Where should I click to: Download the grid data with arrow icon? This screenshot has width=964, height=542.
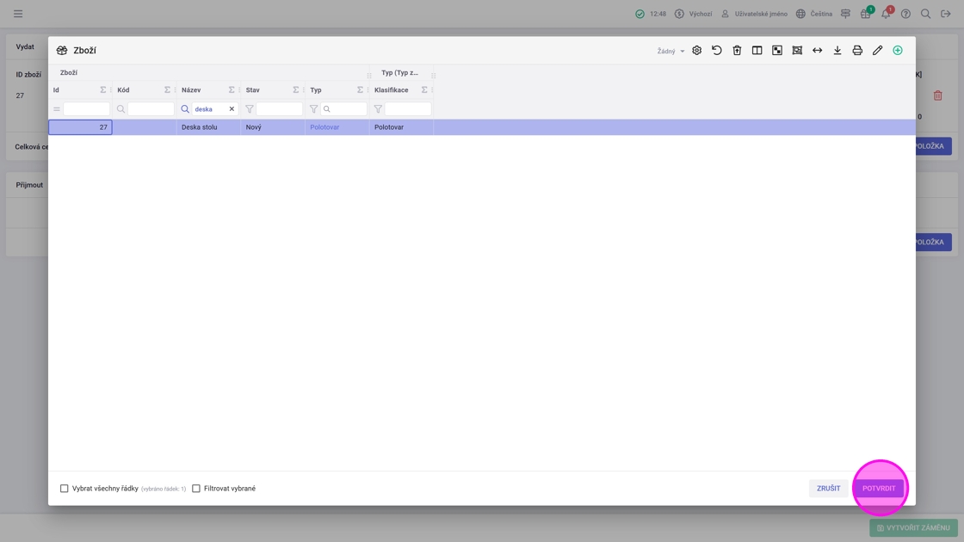[x=837, y=51]
